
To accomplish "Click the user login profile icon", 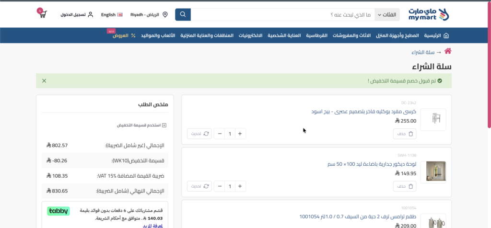I will (x=91, y=15).
